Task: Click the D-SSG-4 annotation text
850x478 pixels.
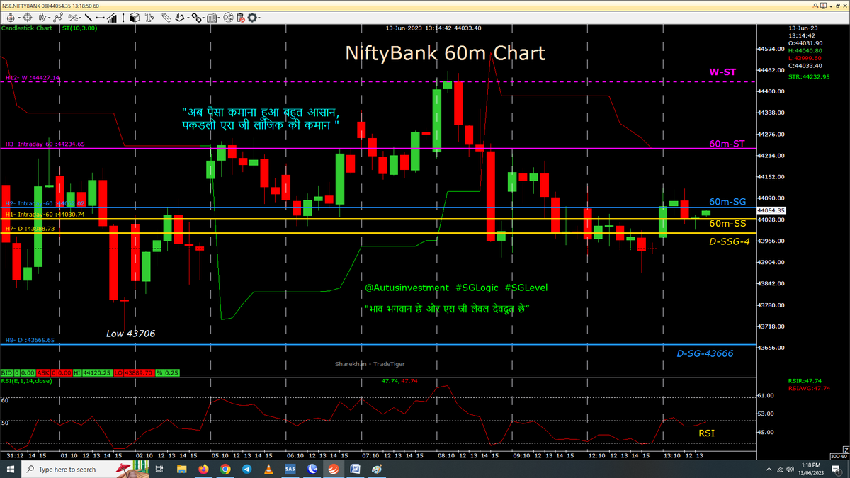Action: 729,241
